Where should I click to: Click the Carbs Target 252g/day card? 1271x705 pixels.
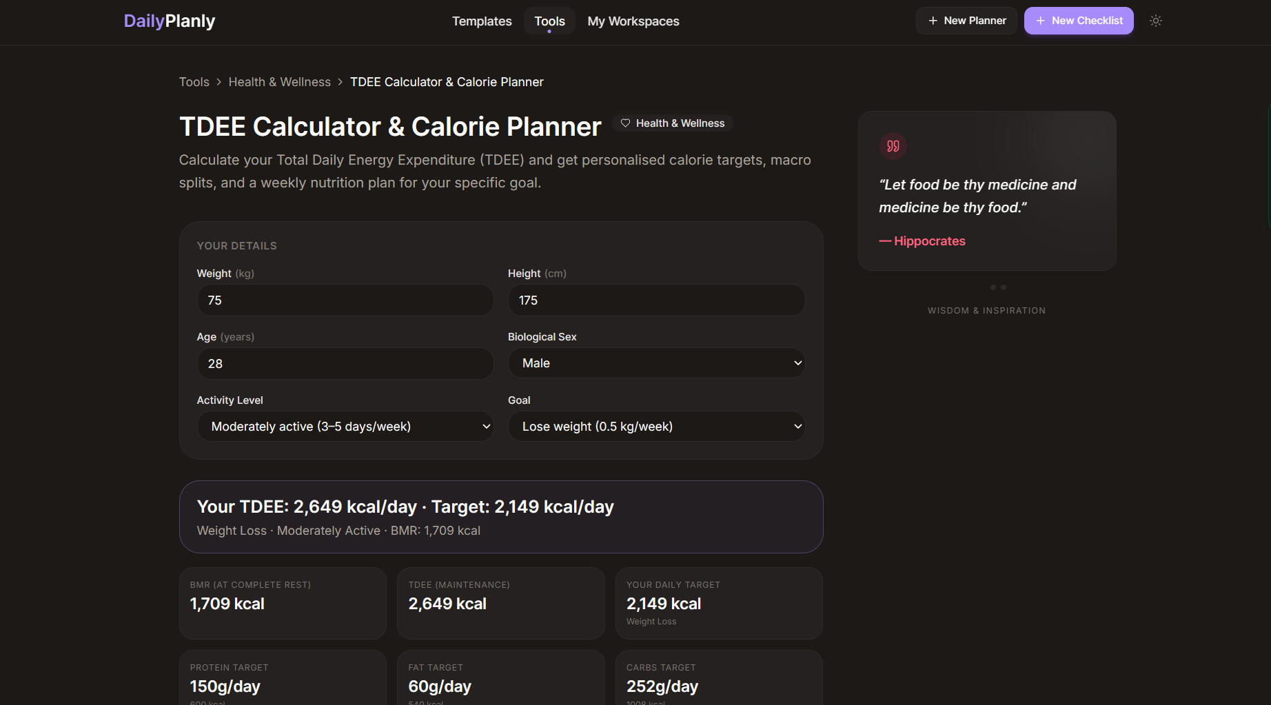coord(719,677)
